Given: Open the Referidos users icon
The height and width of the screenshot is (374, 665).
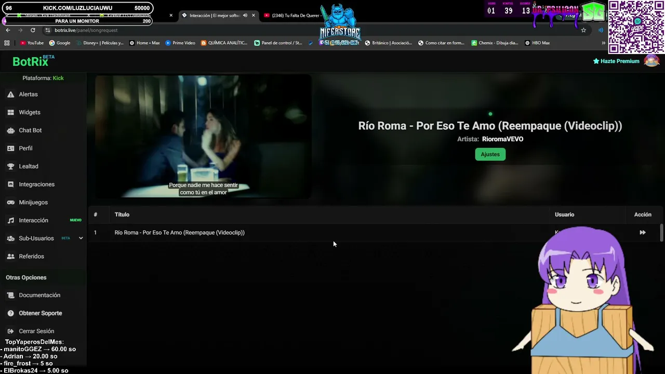Looking at the screenshot, I should click(10, 257).
